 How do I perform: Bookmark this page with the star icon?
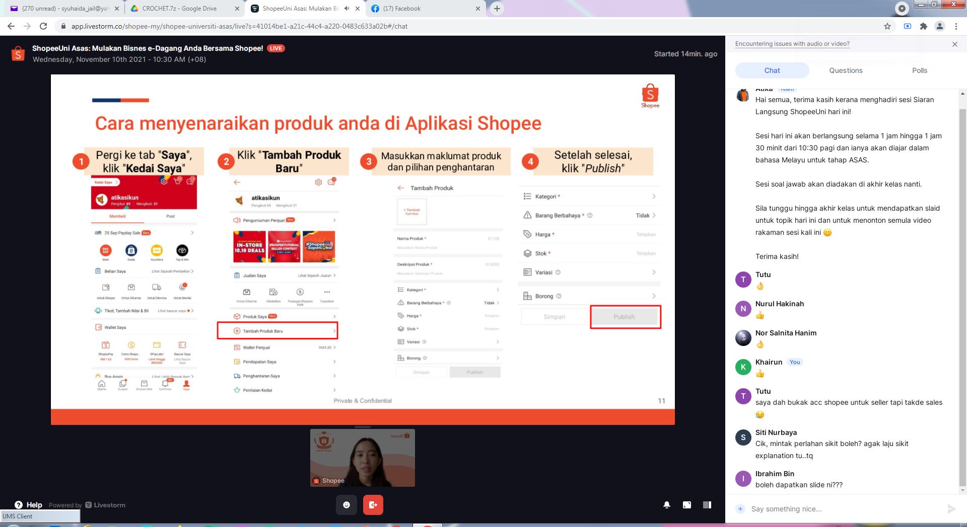887,26
